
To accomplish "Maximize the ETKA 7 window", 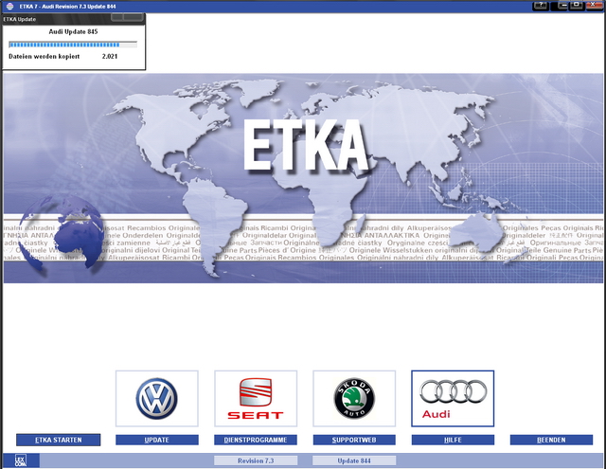I will click(x=577, y=6).
